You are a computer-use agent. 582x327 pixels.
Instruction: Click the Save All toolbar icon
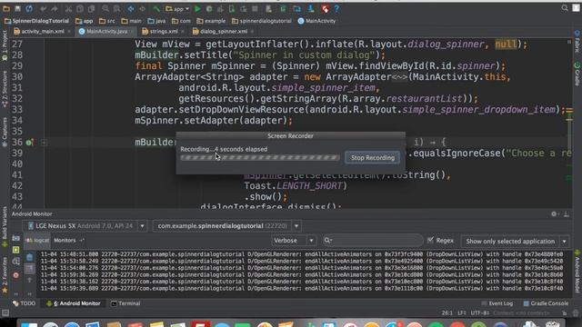point(17,8)
